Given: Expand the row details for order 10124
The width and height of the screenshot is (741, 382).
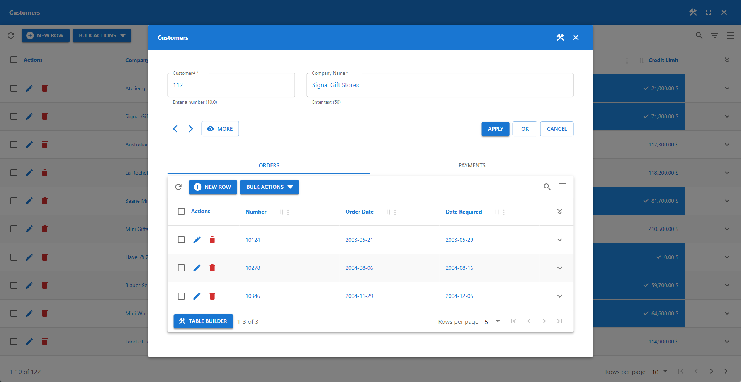Looking at the screenshot, I should [559, 239].
